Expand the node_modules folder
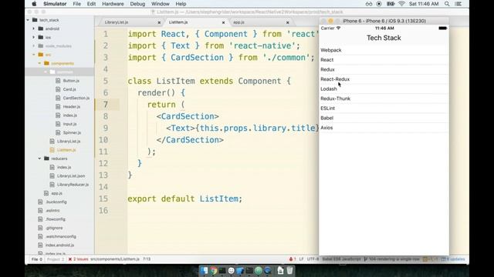The height and width of the screenshot is (277, 494). point(34,46)
